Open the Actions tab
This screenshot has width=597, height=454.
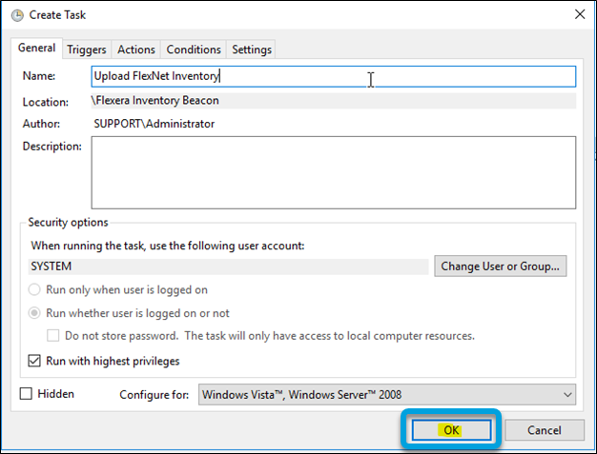[x=136, y=49]
